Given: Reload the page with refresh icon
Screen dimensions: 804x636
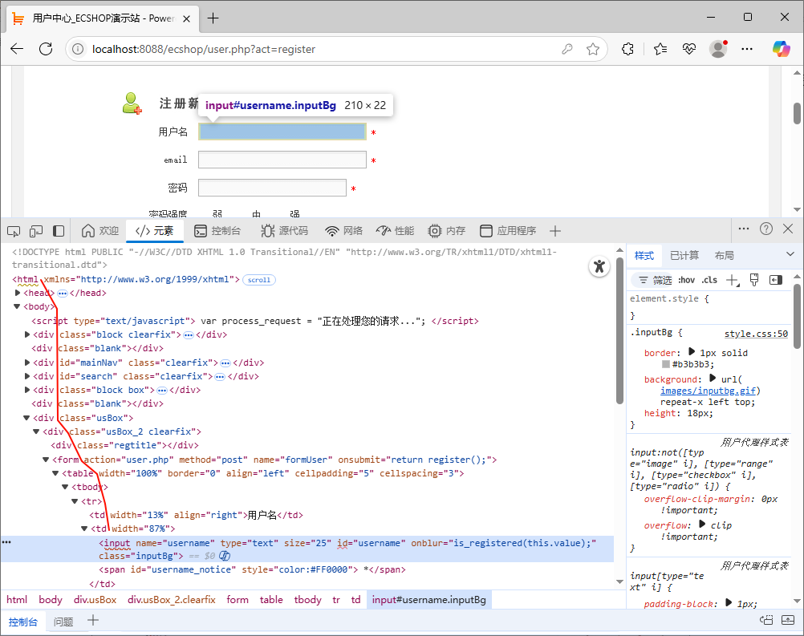Looking at the screenshot, I should pos(46,49).
